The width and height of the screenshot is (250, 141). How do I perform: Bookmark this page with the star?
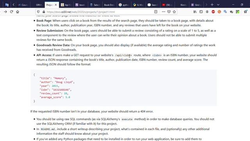click(x=174, y=12)
